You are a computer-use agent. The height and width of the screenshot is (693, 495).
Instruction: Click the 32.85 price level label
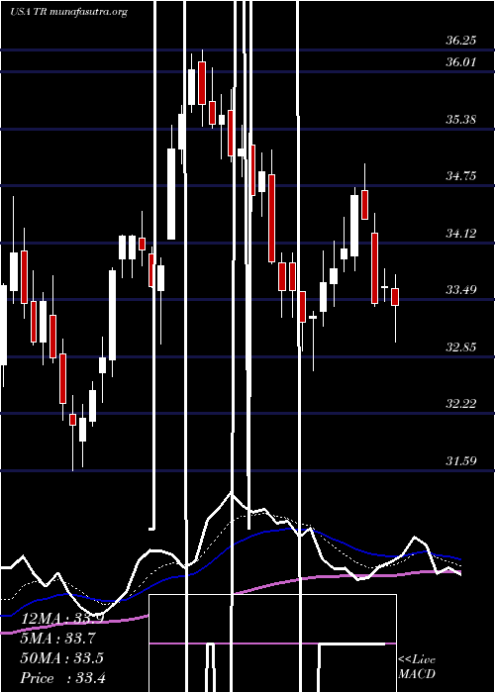click(x=460, y=346)
